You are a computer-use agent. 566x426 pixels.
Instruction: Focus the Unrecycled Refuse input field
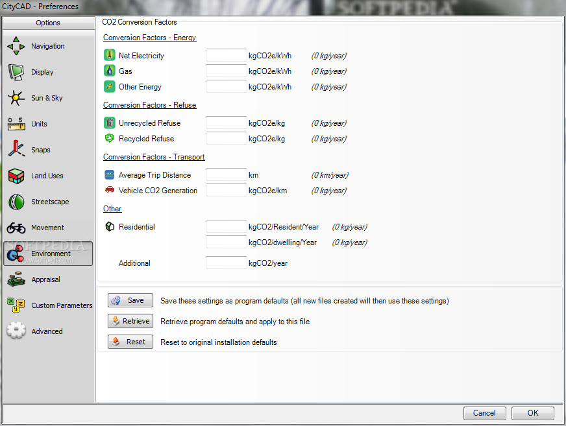[x=227, y=123]
